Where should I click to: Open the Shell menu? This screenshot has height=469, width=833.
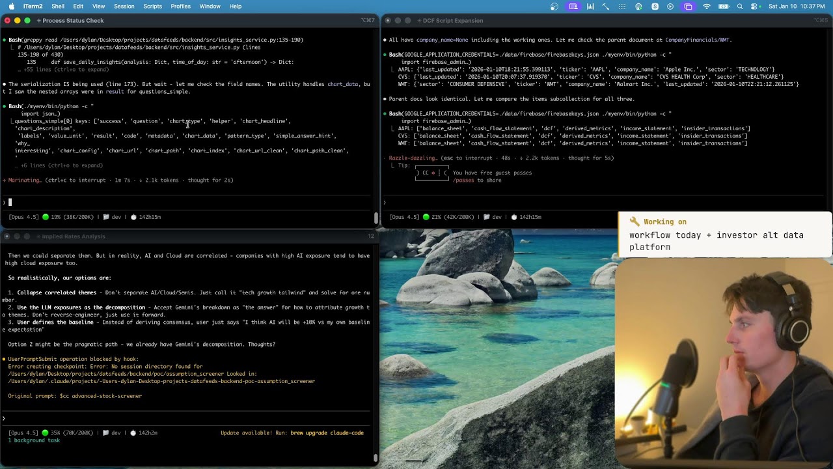(58, 7)
